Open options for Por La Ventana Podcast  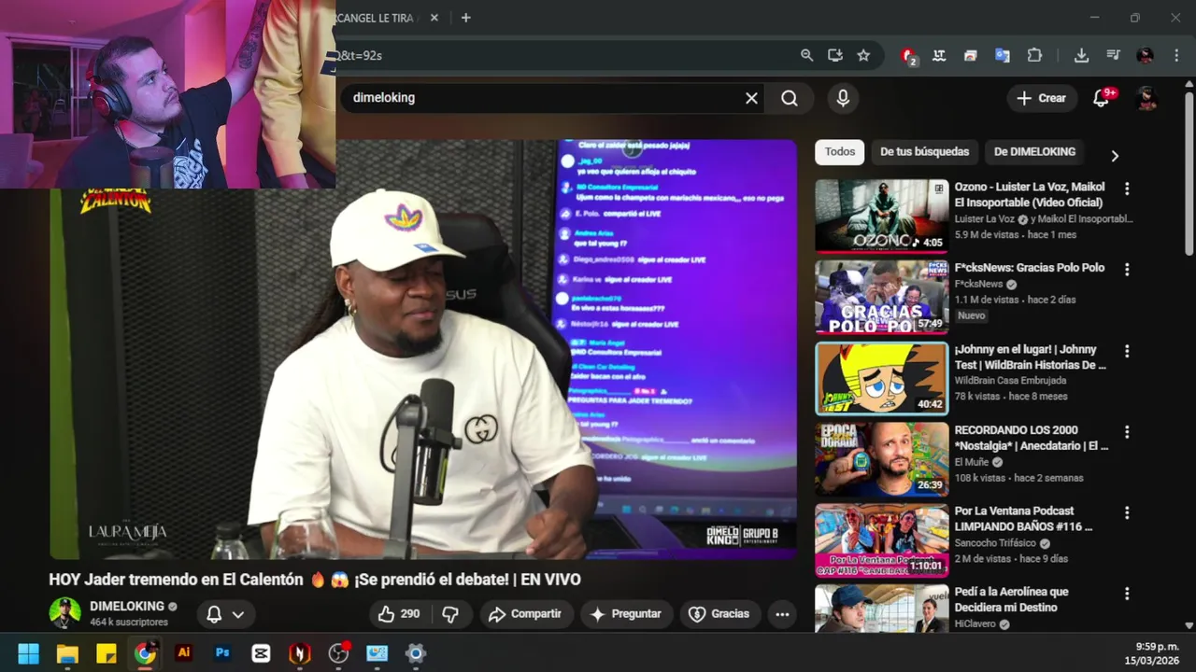click(1127, 512)
